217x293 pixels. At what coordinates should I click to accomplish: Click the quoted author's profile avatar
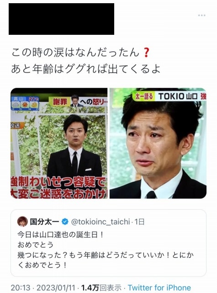22,222
